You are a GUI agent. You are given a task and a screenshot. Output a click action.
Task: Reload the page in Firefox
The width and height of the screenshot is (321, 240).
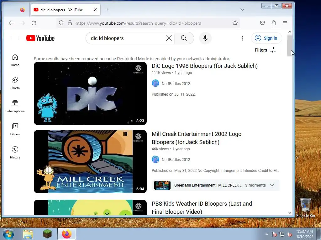pos(34,23)
